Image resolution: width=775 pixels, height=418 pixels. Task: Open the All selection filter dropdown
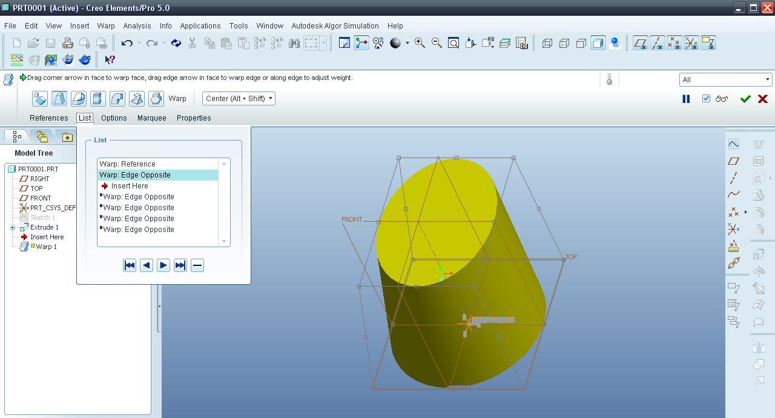(726, 79)
